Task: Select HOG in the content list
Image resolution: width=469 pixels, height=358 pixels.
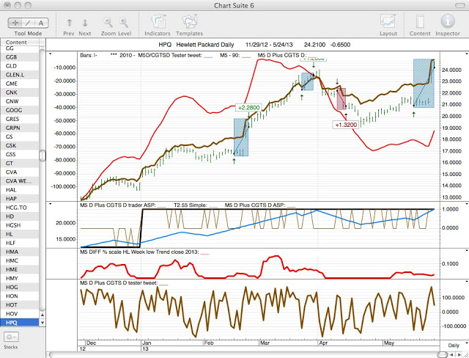Action: (20, 287)
